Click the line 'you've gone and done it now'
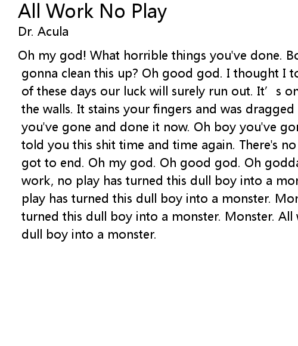Image resolution: width=298 pixels, height=346 pixels. click(160, 127)
